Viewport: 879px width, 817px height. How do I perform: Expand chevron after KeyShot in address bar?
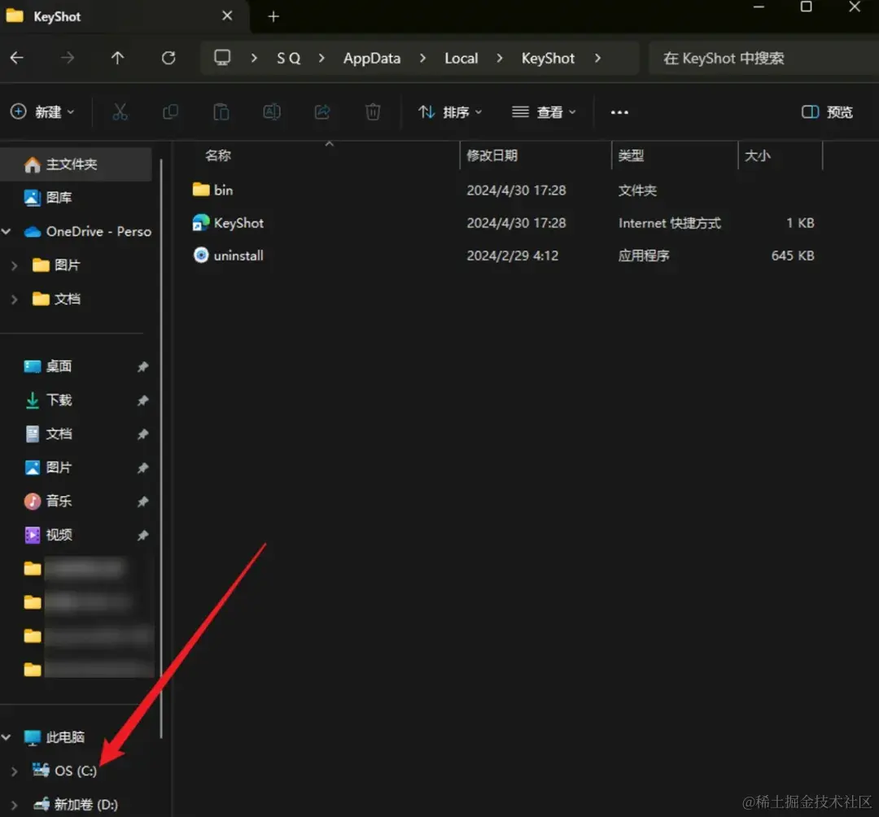[x=597, y=58]
